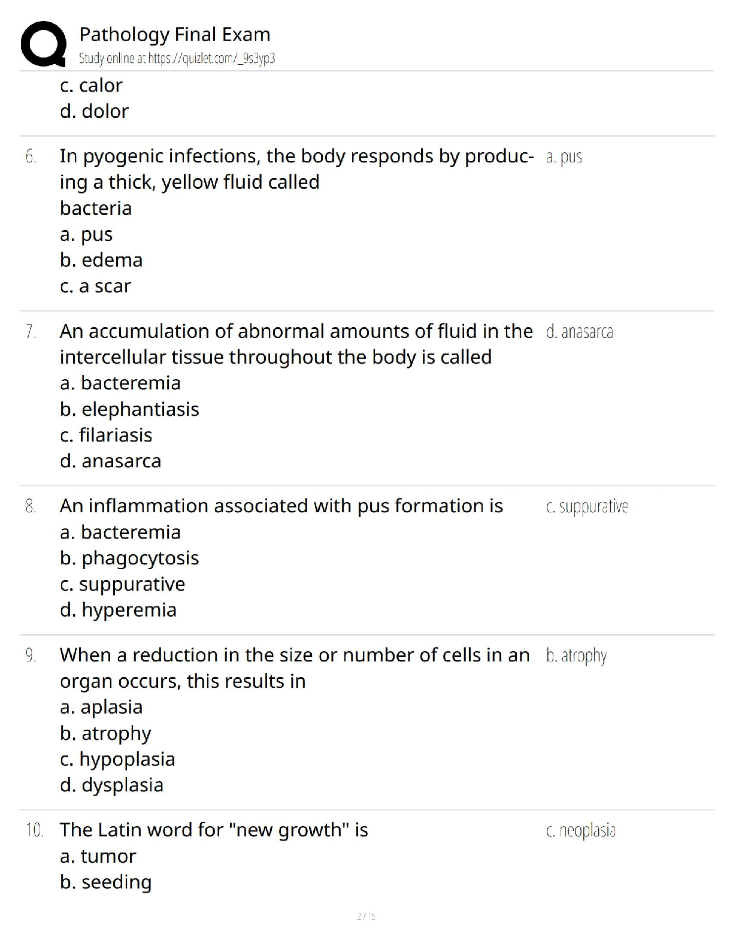Select option 'a. pus' under question 6
733x949 pixels.
[x=86, y=234]
